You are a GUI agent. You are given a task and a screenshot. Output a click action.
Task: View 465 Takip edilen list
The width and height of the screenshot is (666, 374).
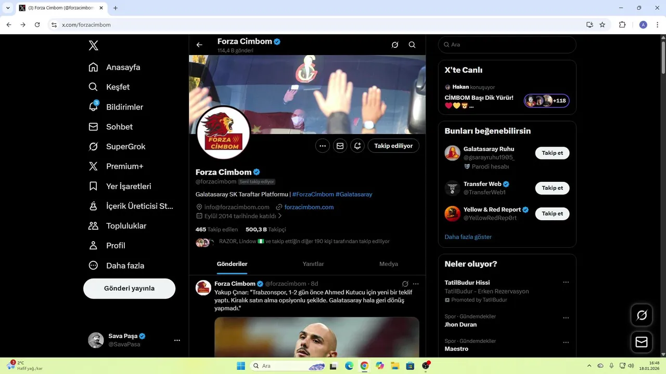216,229
